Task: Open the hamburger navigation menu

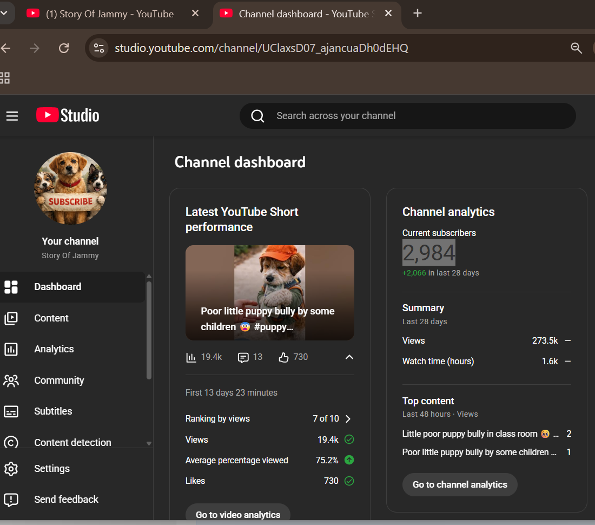Action: [12, 116]
